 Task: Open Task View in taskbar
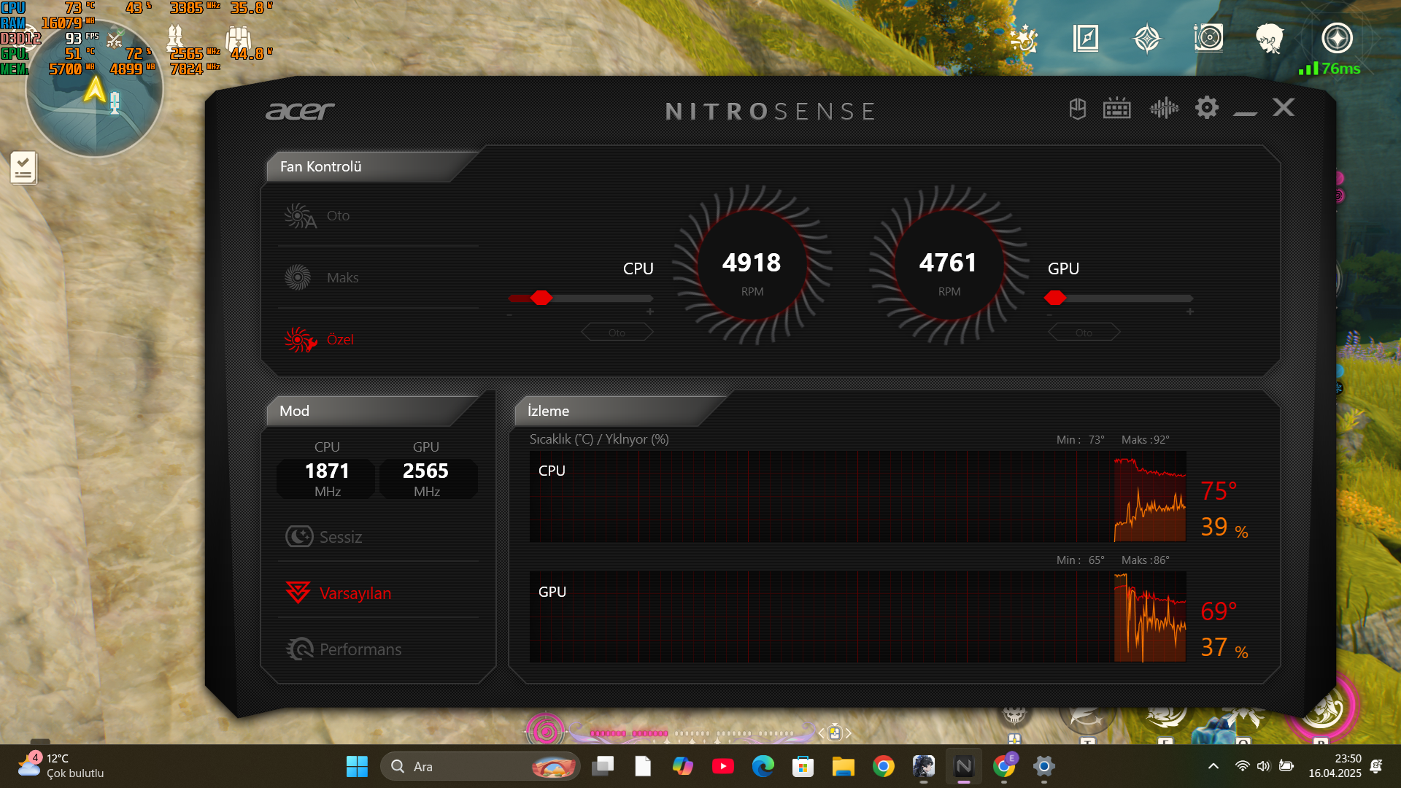[x=603, y=766]
